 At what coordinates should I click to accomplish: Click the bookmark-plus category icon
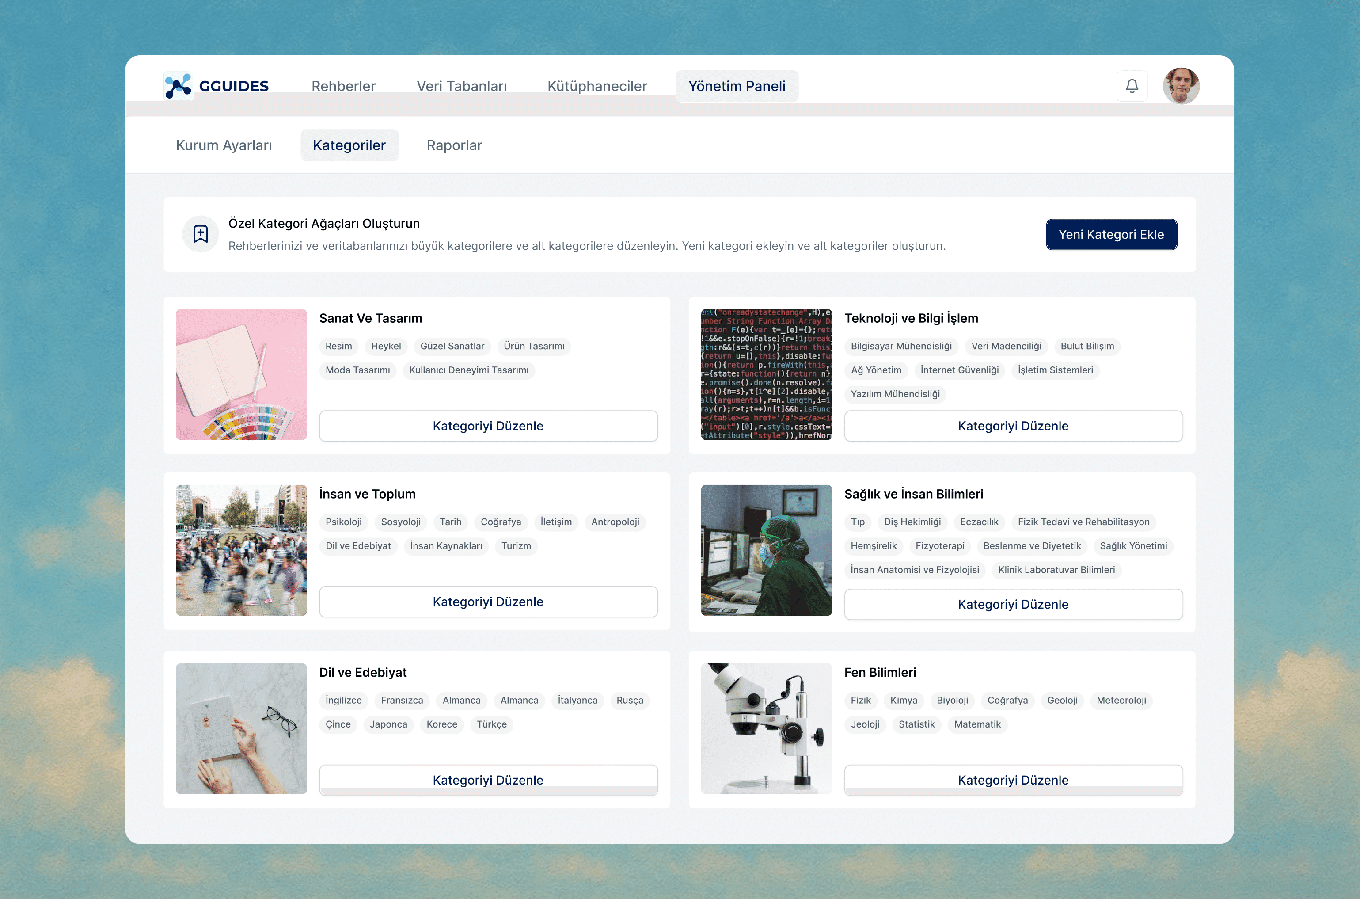point(201,234)
